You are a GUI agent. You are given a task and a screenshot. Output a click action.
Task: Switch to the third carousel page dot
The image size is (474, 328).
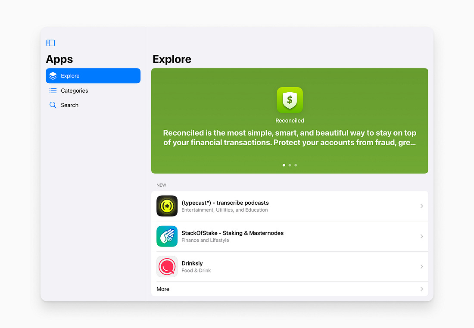click(296, 165)
